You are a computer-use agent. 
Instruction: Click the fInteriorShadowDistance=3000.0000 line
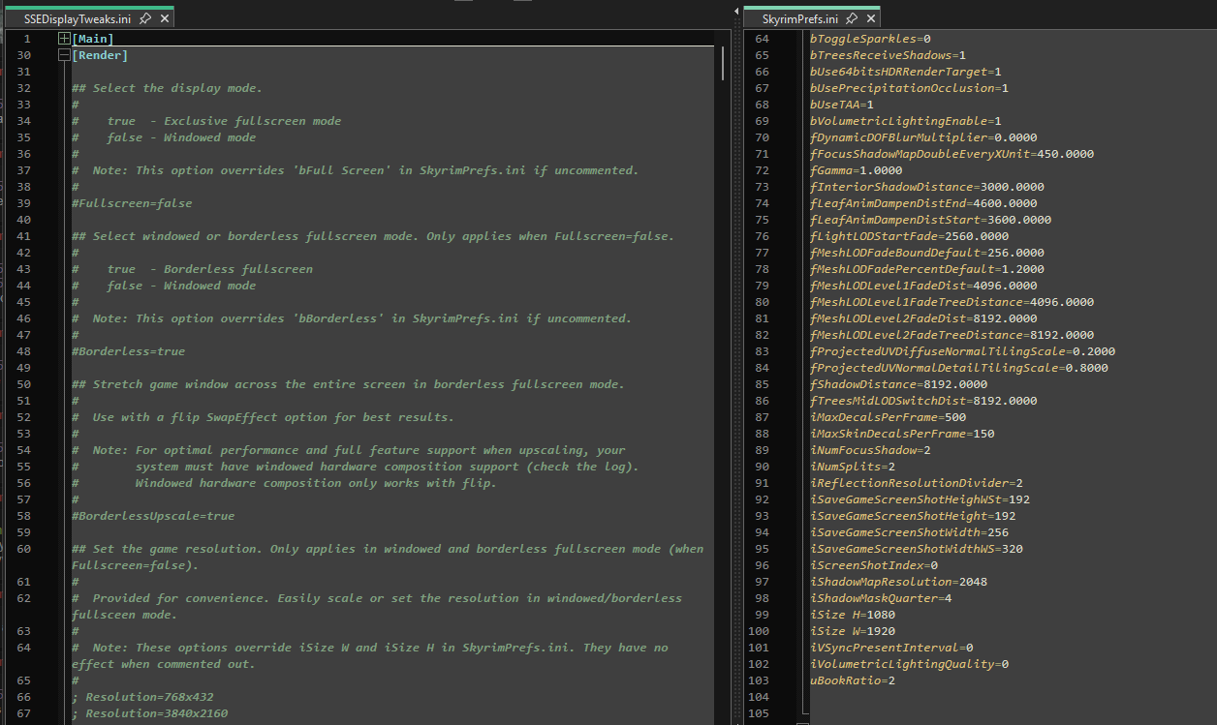927,187
